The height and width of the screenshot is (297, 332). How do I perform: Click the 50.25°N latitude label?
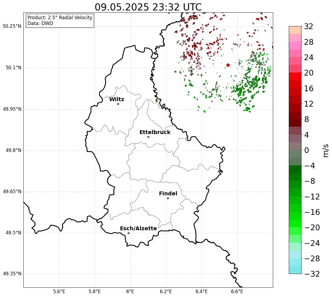coord(12,26)
